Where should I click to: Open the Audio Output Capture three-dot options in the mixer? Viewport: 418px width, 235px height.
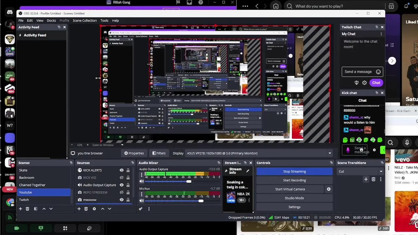tap(142, 175)
